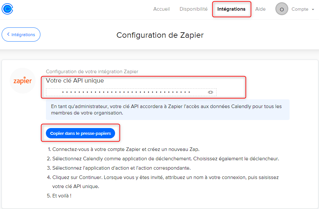
Task: Go to the Accueil page
Action: click(161, 9)
